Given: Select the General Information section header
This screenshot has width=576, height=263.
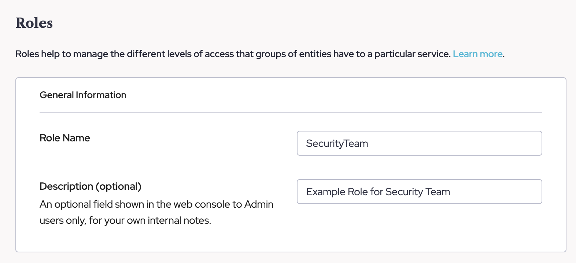Looking at the screenshot, I should pyautogui.click(x=83, y=95).
